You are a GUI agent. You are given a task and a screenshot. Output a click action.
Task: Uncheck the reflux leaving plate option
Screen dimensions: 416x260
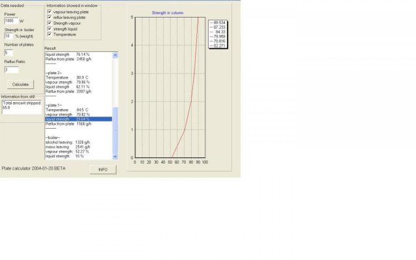click(50, 18)
